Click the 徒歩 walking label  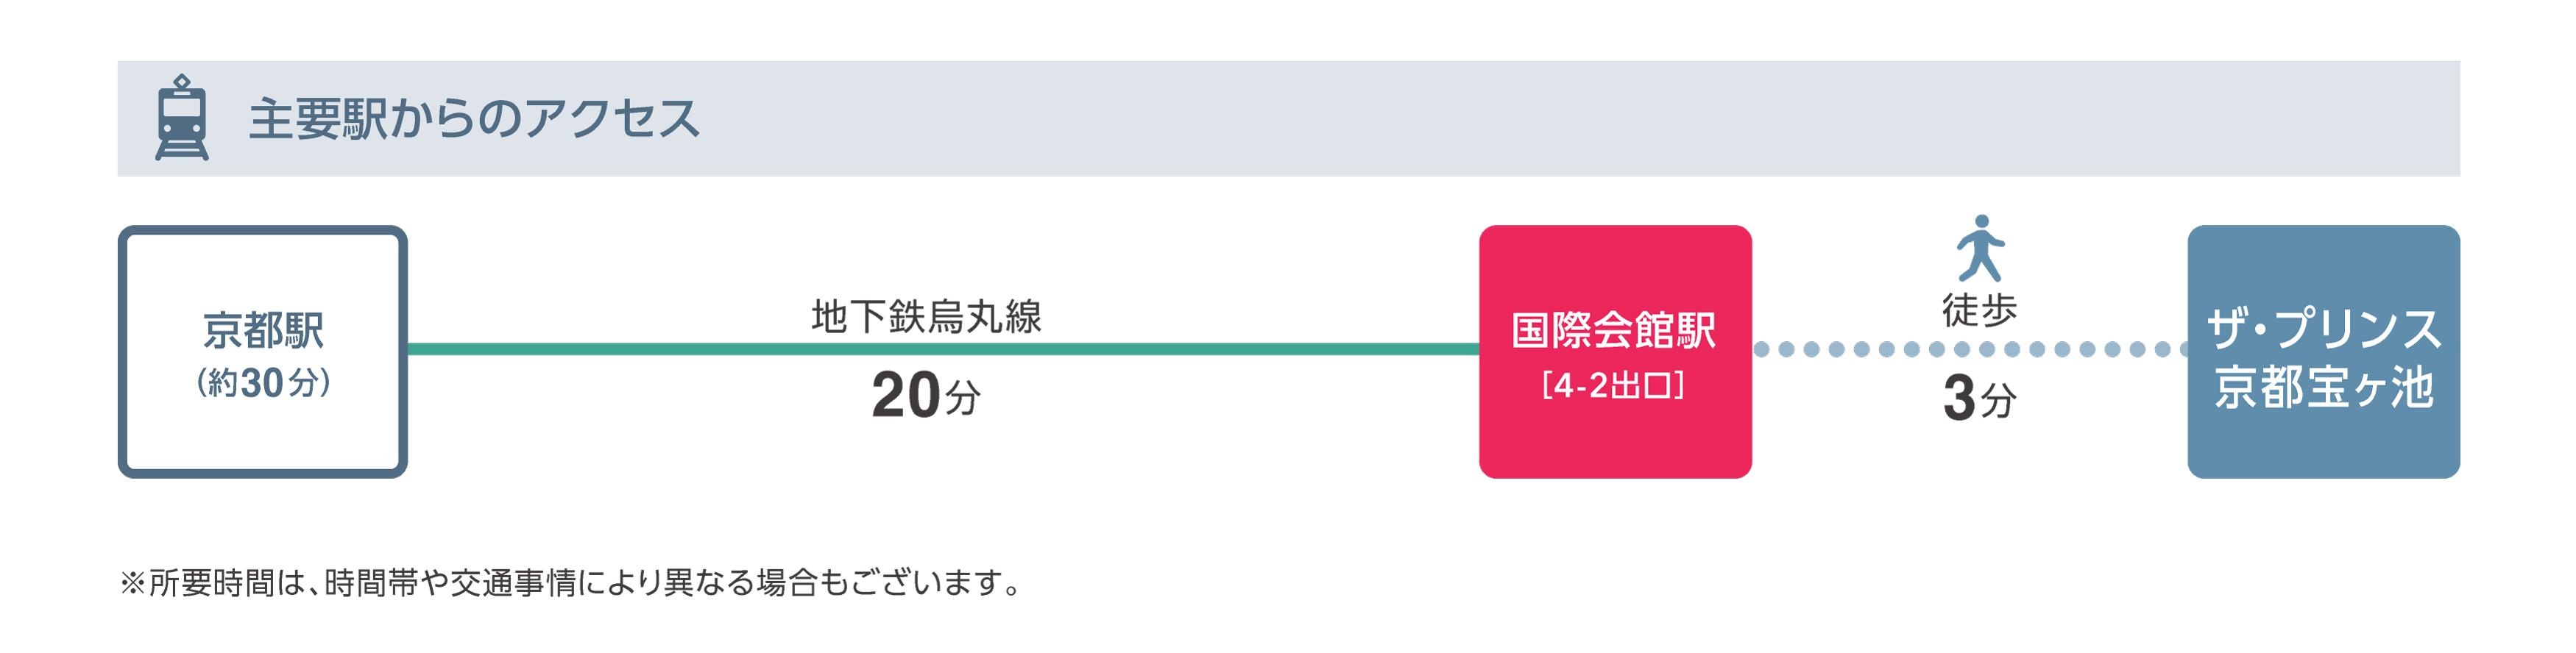point(1979,310)
